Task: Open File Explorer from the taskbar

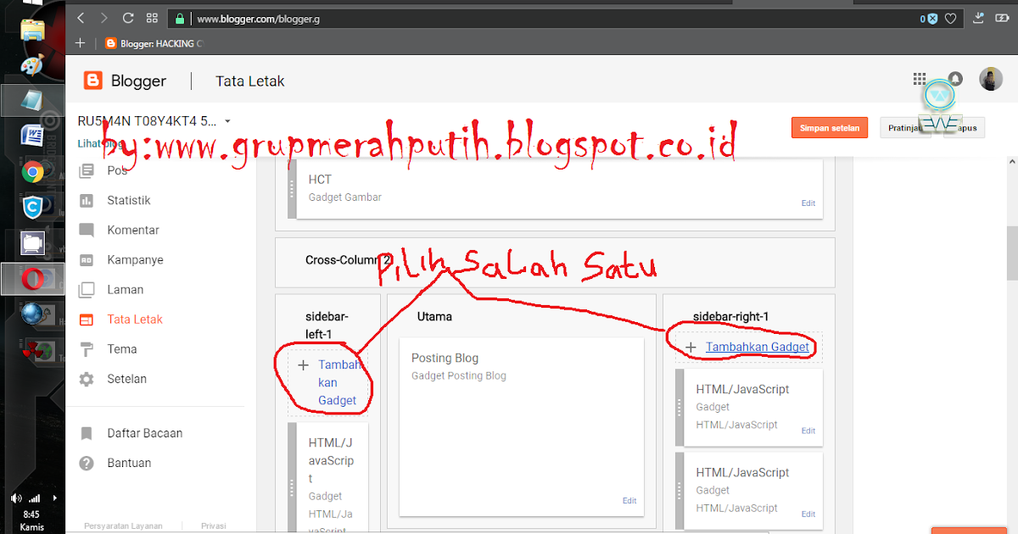Action: (33, 31)
